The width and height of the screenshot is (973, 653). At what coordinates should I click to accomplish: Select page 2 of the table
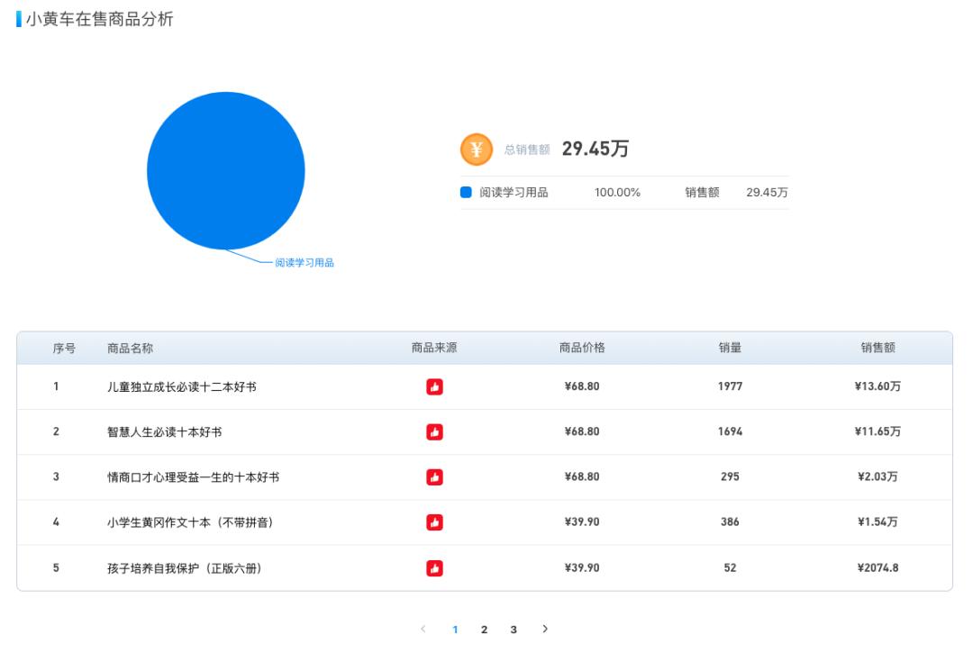pyautogui.click(x=484, y=630)
